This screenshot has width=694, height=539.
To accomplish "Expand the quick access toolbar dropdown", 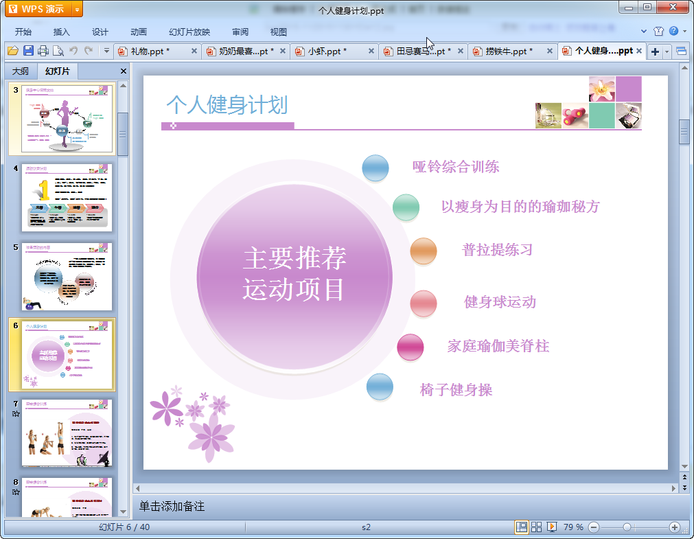I will (x=106, y=51).
